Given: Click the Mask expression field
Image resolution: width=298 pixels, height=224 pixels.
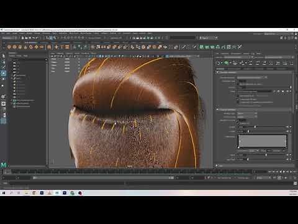Looking at the screenshot, I should point(255,91).
